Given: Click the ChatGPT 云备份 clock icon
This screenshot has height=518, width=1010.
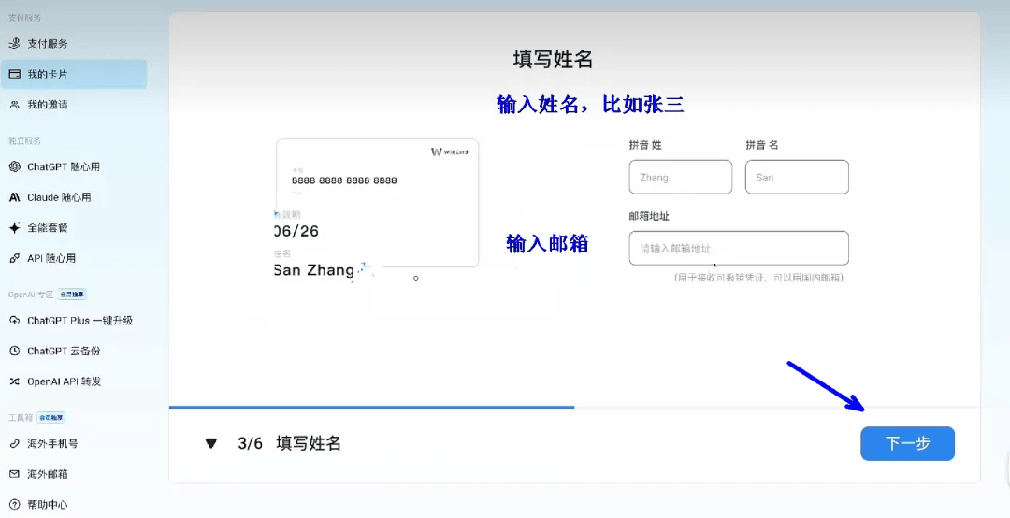Looking at the screenshot, I should tap(15, 352).
